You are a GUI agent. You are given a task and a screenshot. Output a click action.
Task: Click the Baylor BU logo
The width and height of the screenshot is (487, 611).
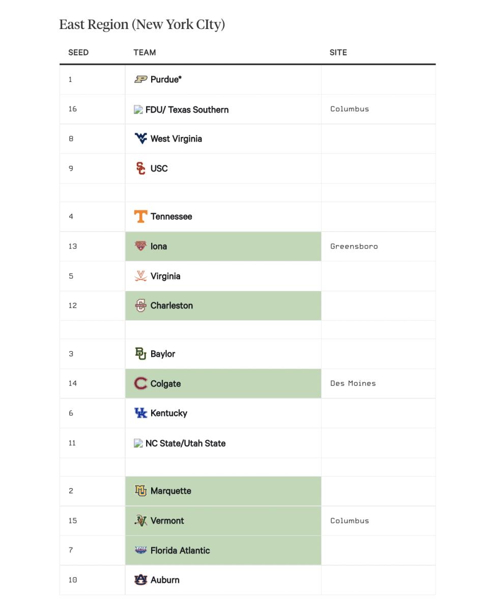click(x=140, y=354)
